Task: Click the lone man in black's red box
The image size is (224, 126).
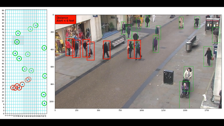Action: (107, 50)
